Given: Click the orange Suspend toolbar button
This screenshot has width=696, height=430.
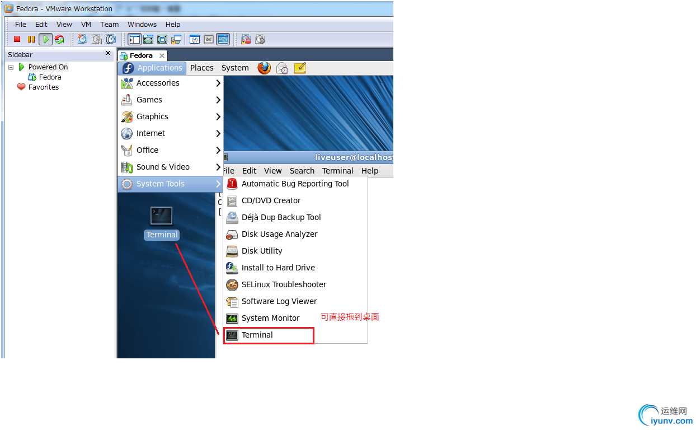Looking at the screenshot, I should (x=31, y=39).
